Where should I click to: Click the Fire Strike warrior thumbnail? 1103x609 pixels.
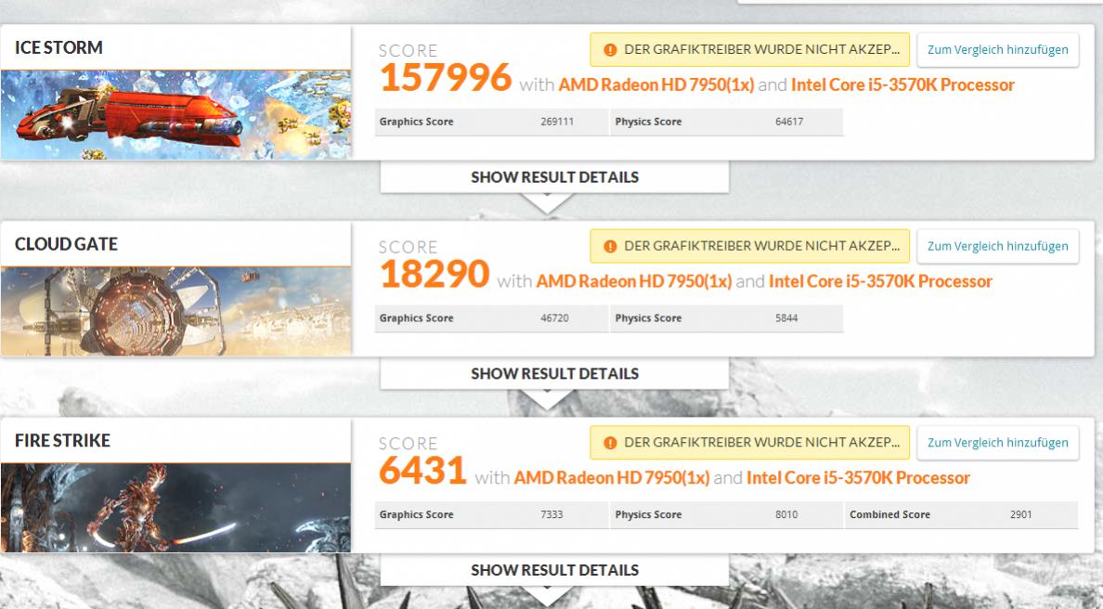tap(175, 507)
